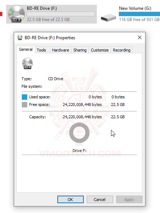Select the Customize tab
The image size is (160, 213).
(100, 50)
